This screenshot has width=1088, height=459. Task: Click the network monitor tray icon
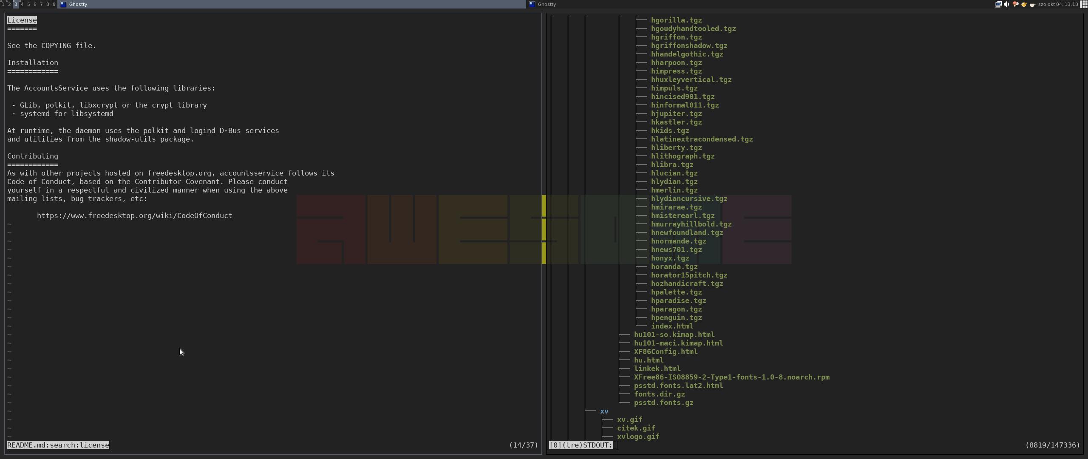point(998,4)
